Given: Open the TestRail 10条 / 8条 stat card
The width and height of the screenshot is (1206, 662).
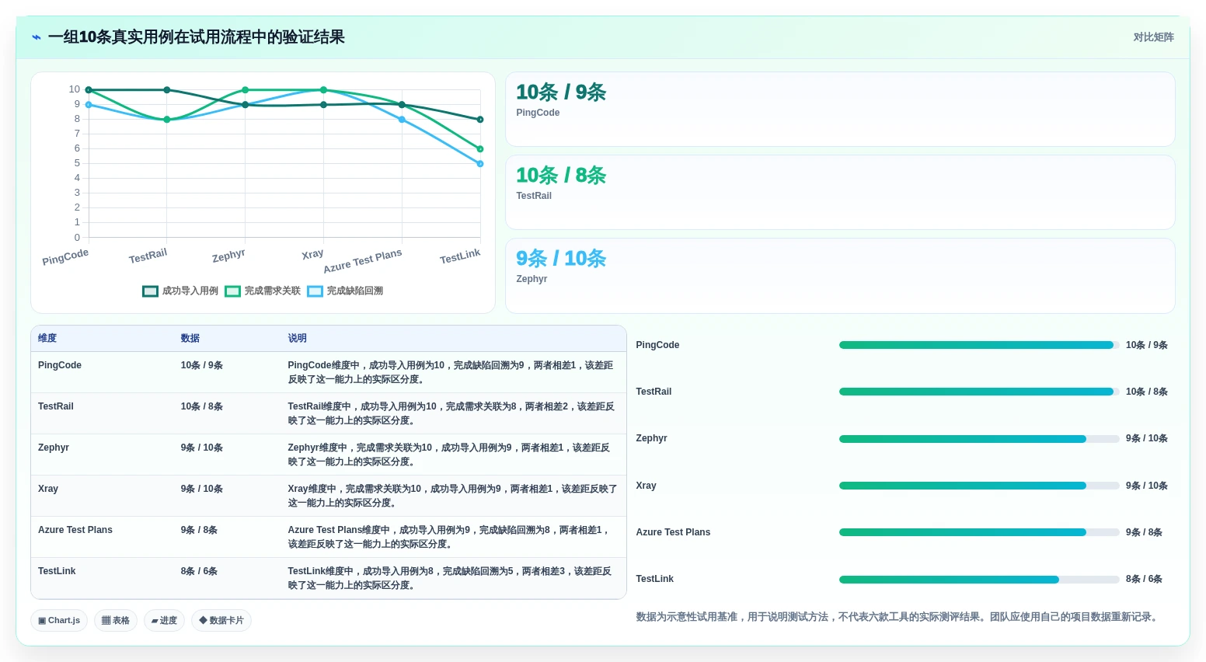Looking at the screenshot, I should (x=840, y=193).
